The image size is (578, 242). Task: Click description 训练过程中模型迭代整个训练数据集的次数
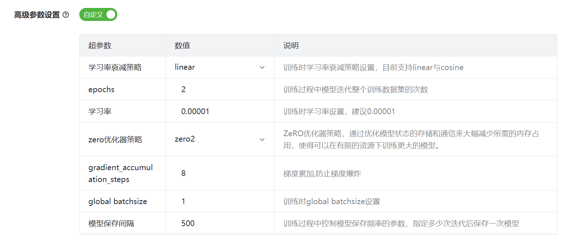pos(356,90)
